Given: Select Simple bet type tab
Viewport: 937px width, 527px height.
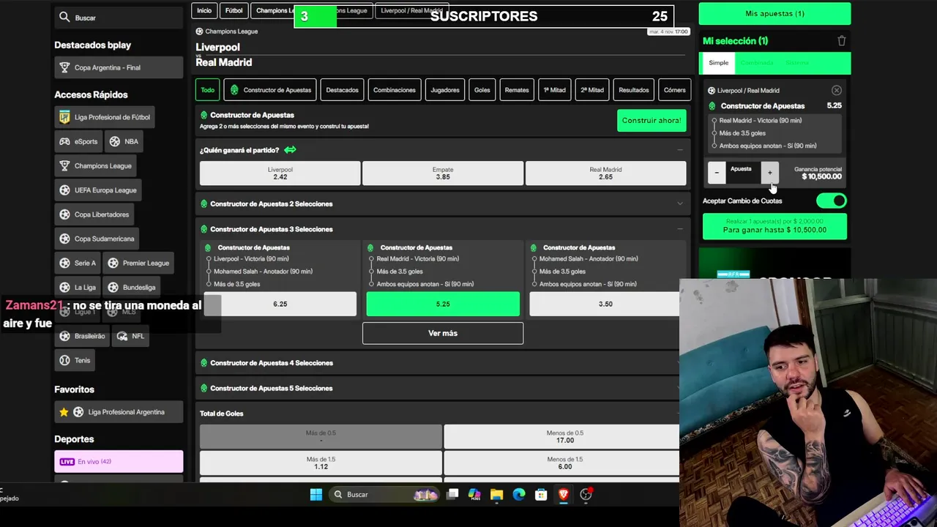Looking at the screenshot, I should (x=719, y=63).
